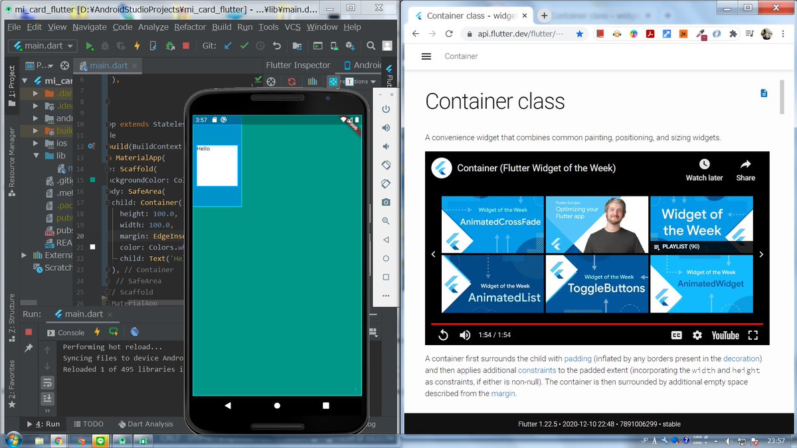Open the Refactor menu
Image resolution: width=797 pixels, height=448 pixels.
pos(190,27)
